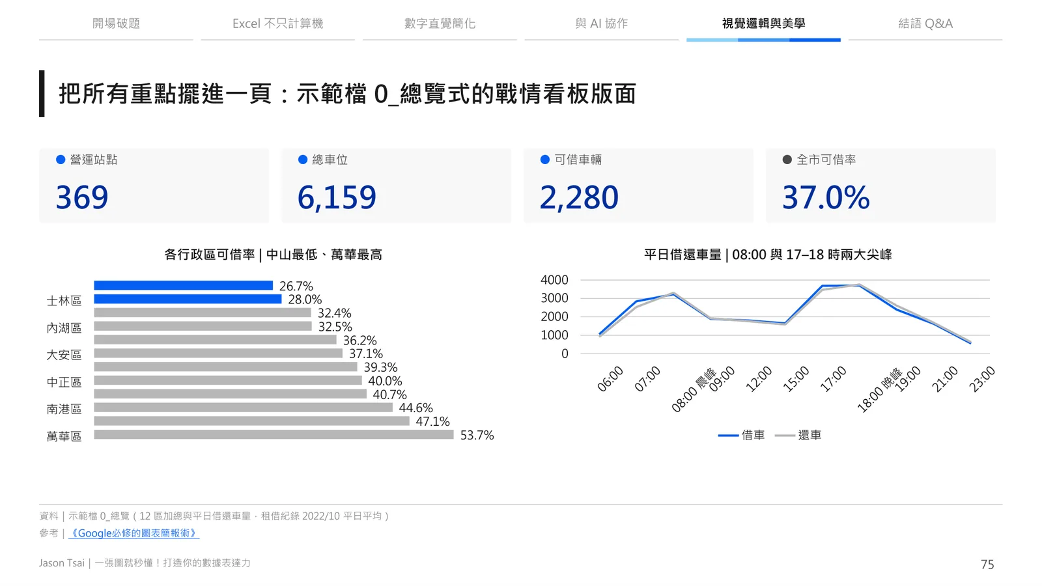Click the 47.1% bar data label
1042x586 pixels.
click(x=433, y=421)
